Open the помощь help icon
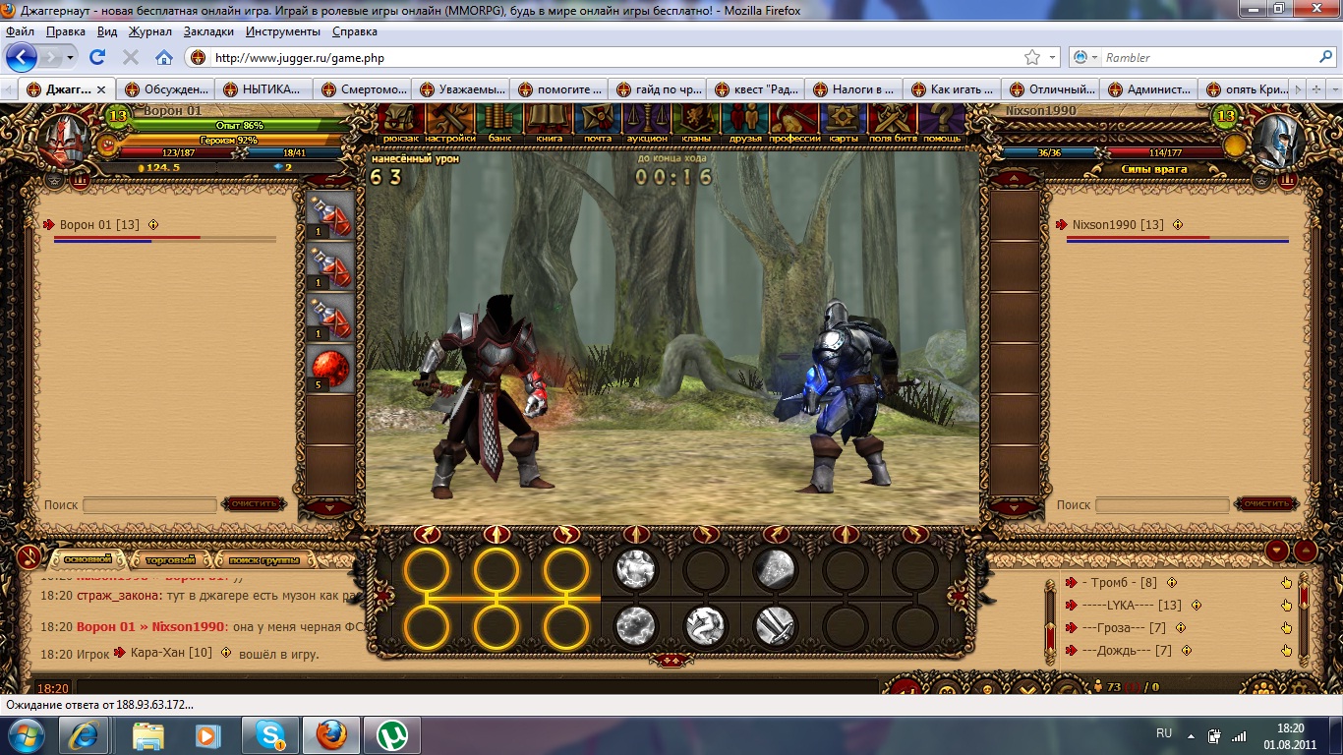This screenshot has height=755, width=1343. (x=942, y=123)
